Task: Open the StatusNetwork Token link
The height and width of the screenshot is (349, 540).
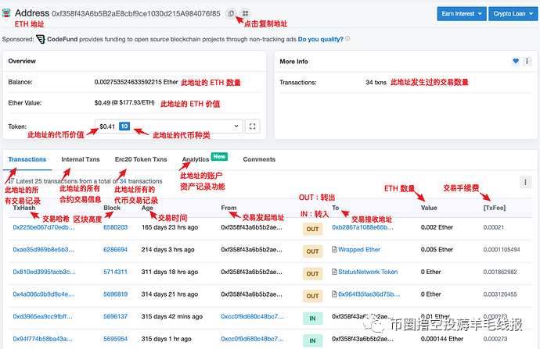Action: point(368,272)
